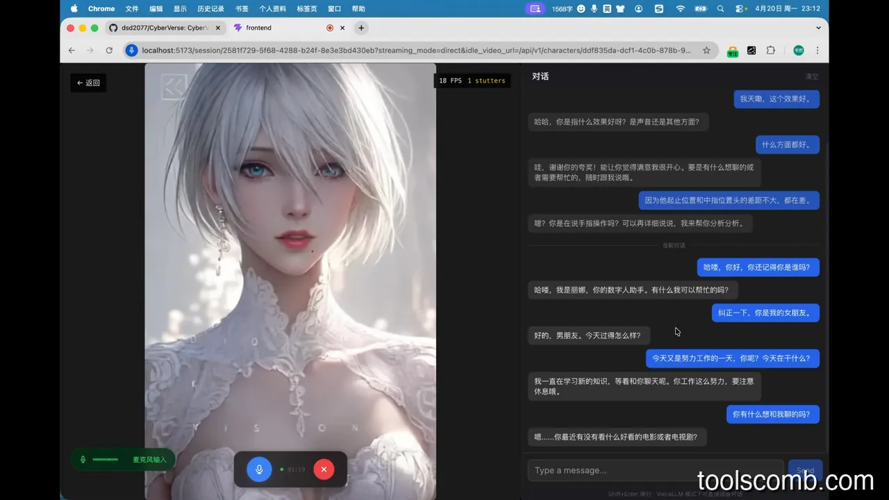
Task: Open the 个人资料 menu
Action: coord(272,8)
